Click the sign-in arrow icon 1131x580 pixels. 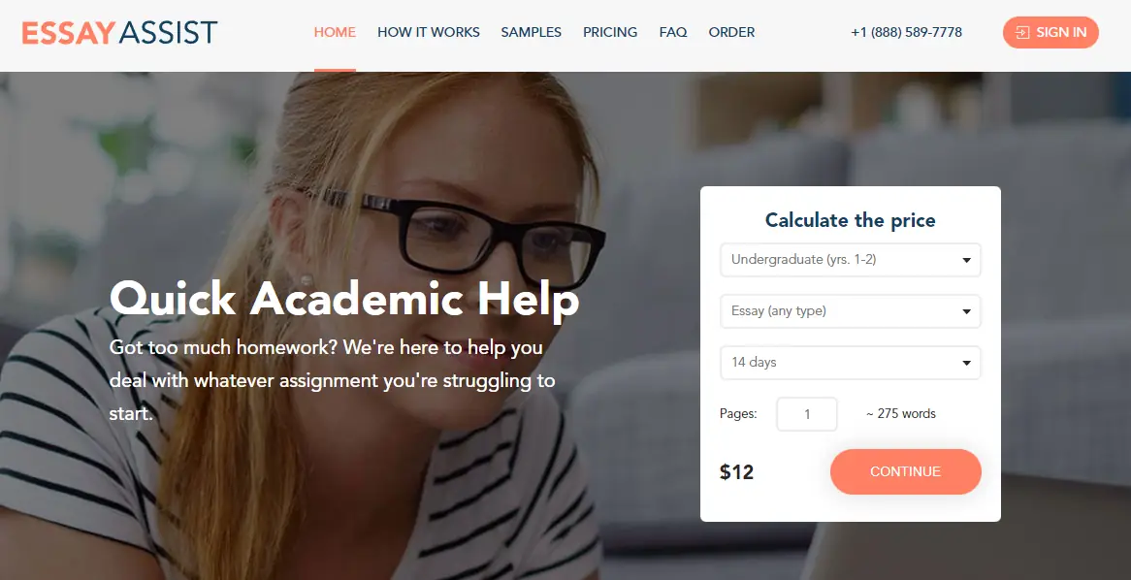click(1022, 32)
